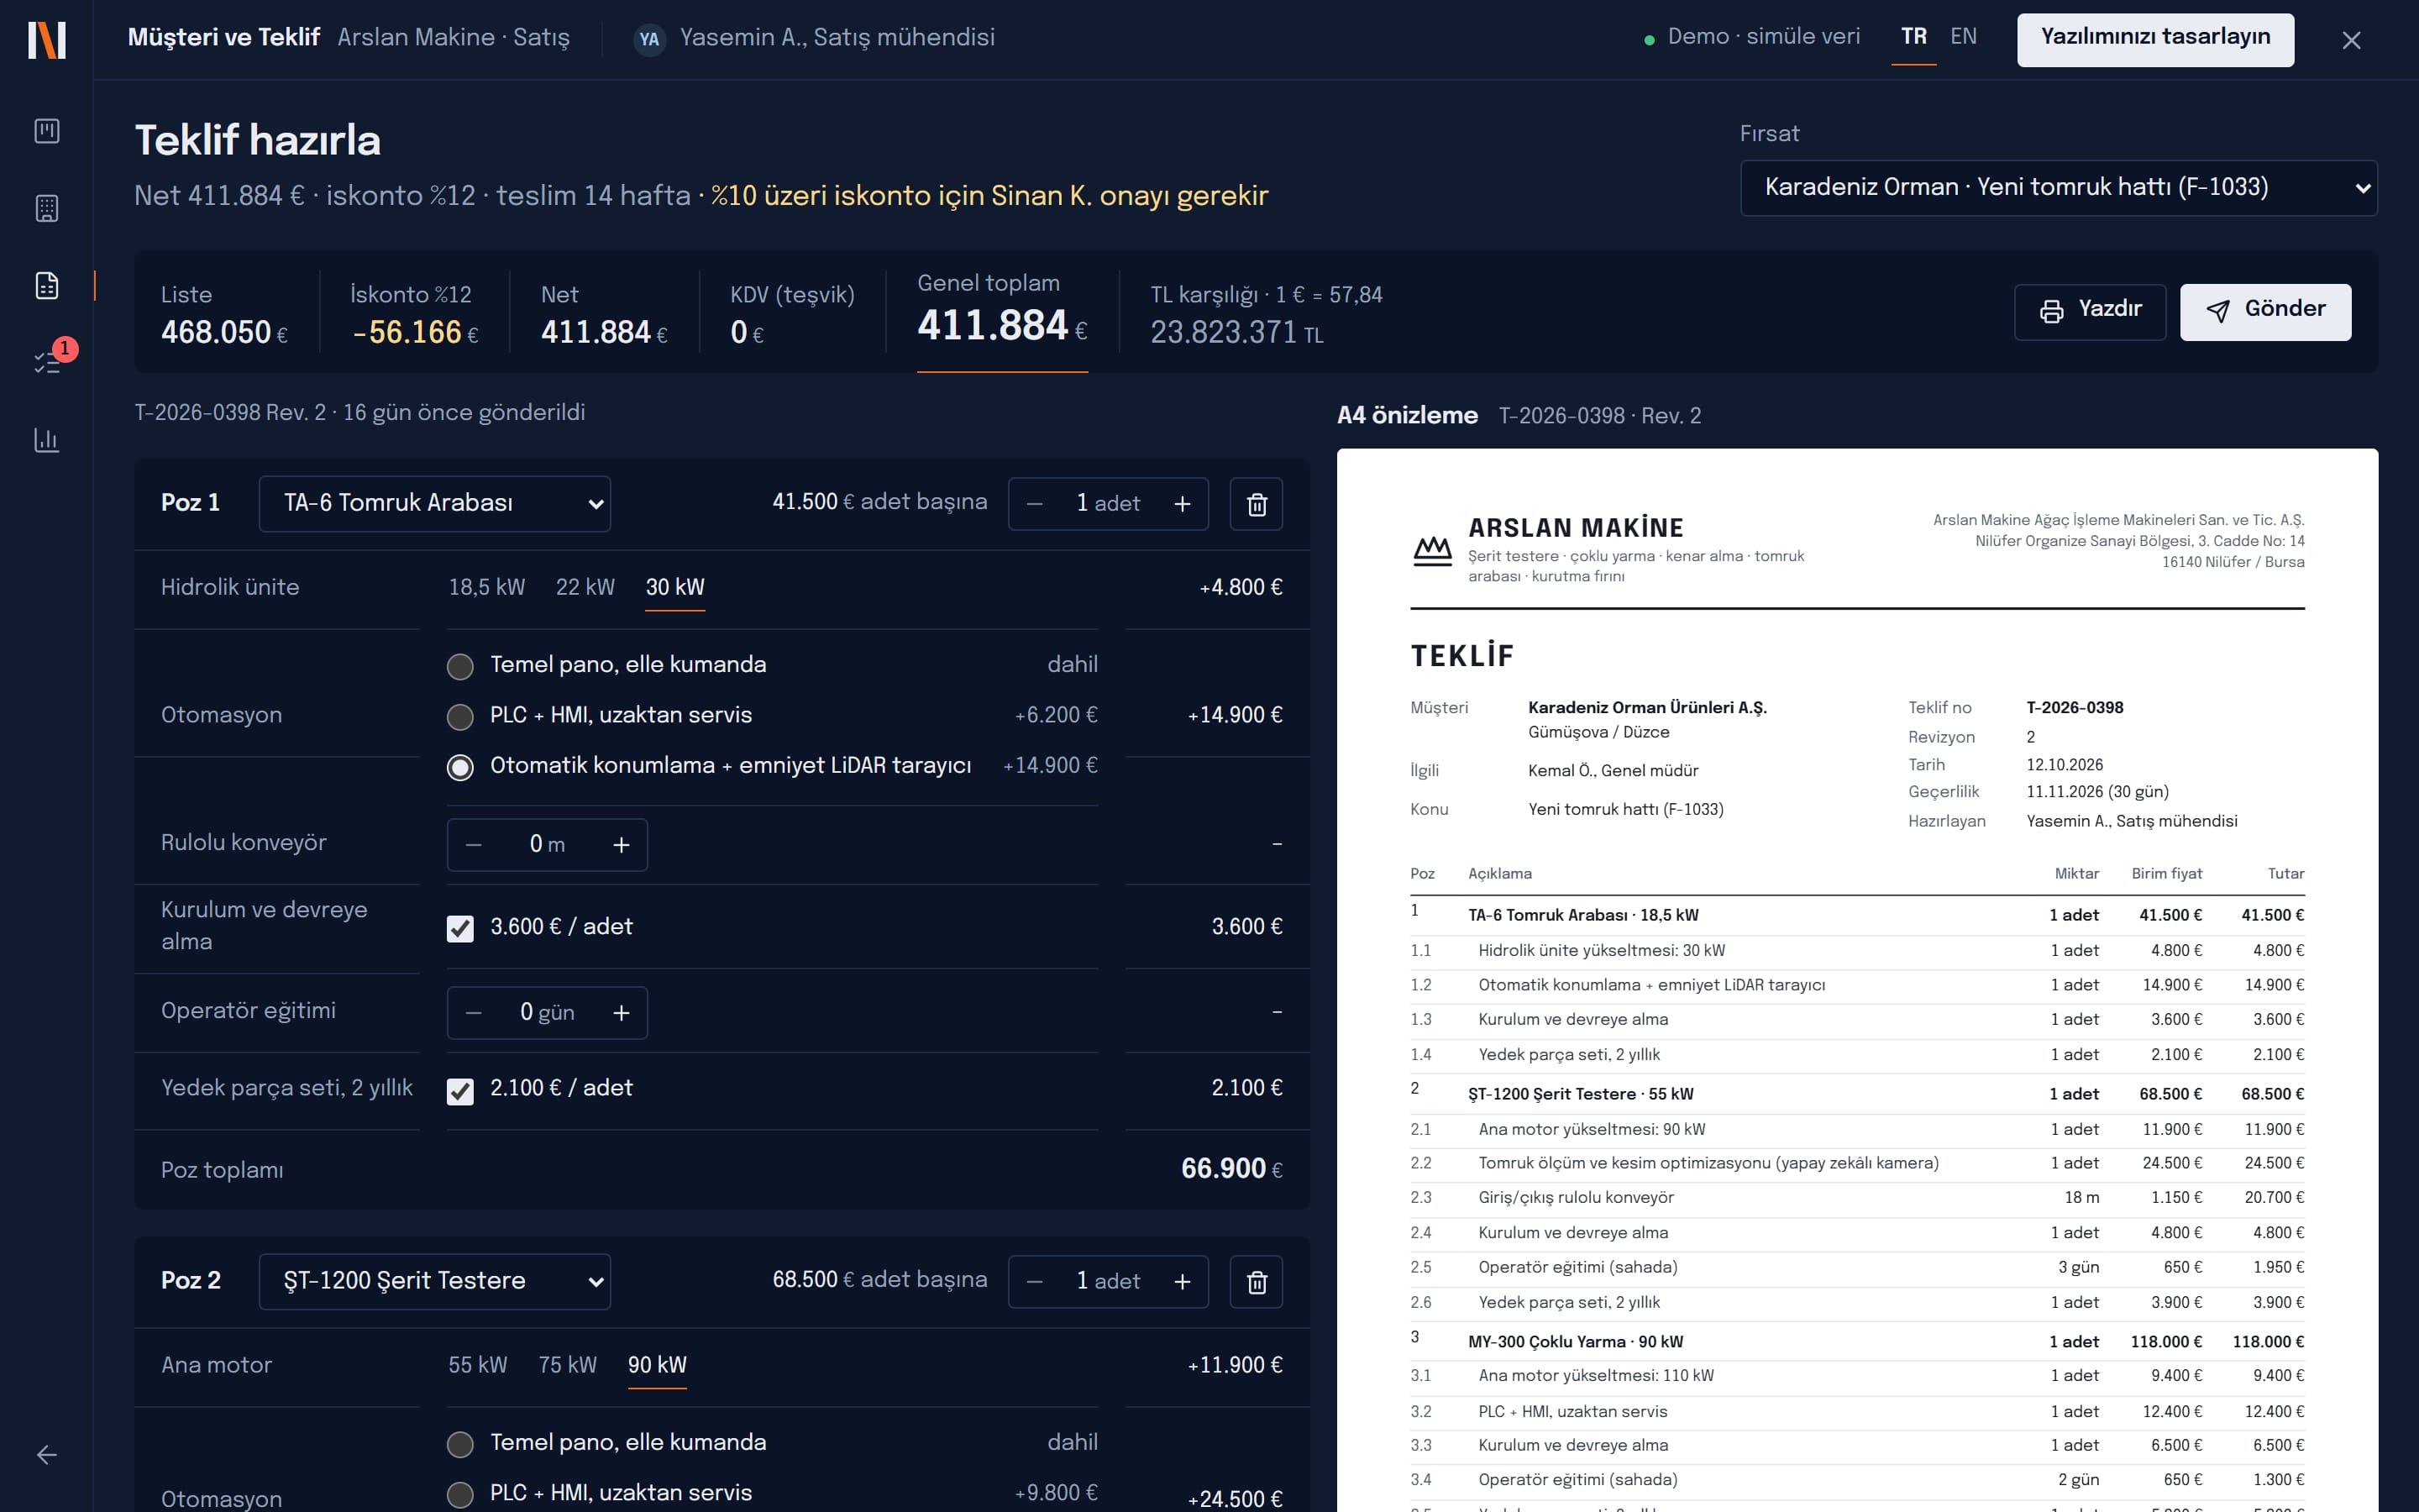Select 55 kW Ana motor option

(478, 1366)
